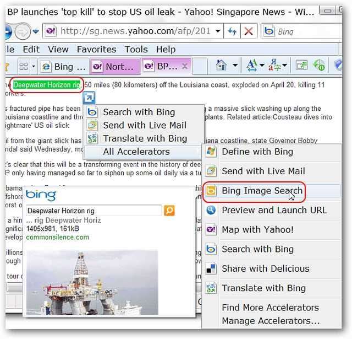Open the translation dropdown arrow
Image resolution: width=352 pixels, height=339 pixels.
tap(284, 66)
